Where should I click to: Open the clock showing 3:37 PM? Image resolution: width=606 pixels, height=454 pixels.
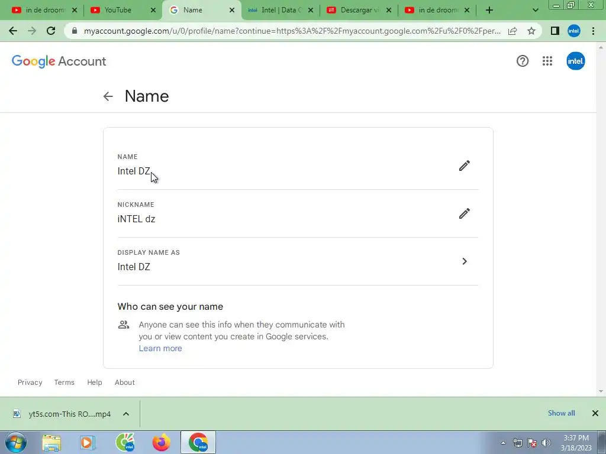click(576, 443)
